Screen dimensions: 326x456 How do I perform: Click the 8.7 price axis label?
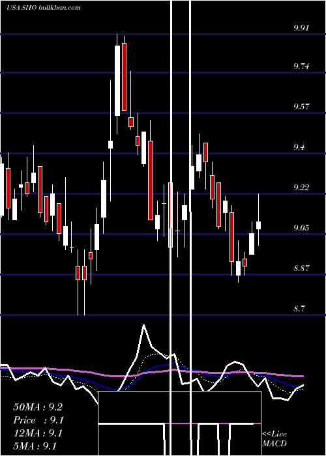pos(299,309)
